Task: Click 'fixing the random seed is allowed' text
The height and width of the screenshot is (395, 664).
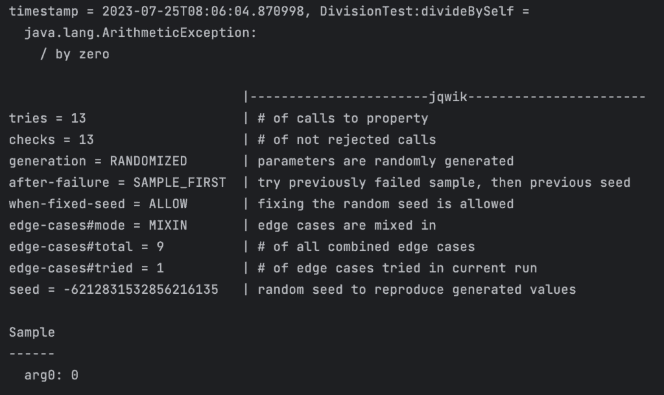Action: (385, 204)
